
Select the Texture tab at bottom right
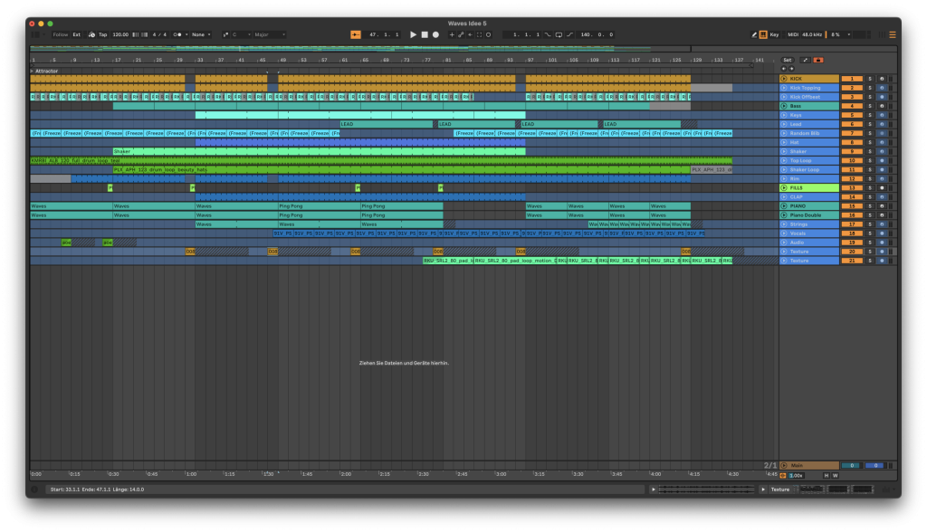(779, 489)
